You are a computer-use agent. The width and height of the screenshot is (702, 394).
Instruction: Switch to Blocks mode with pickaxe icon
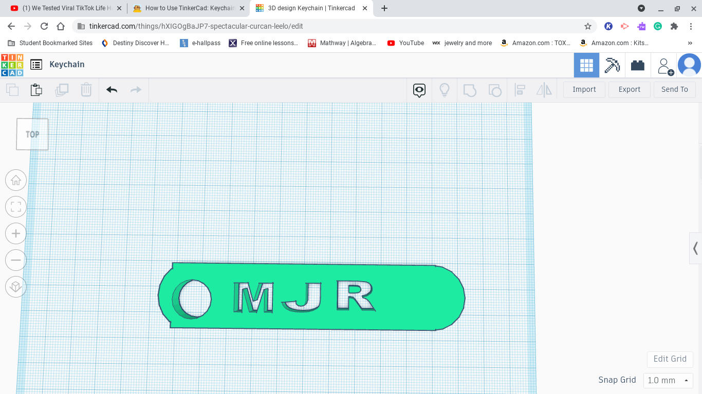pos(612,65)
